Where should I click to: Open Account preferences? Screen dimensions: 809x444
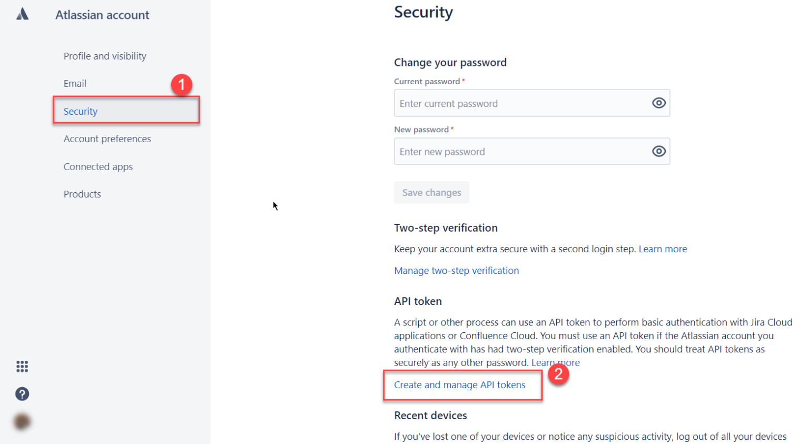click(107, 139)
